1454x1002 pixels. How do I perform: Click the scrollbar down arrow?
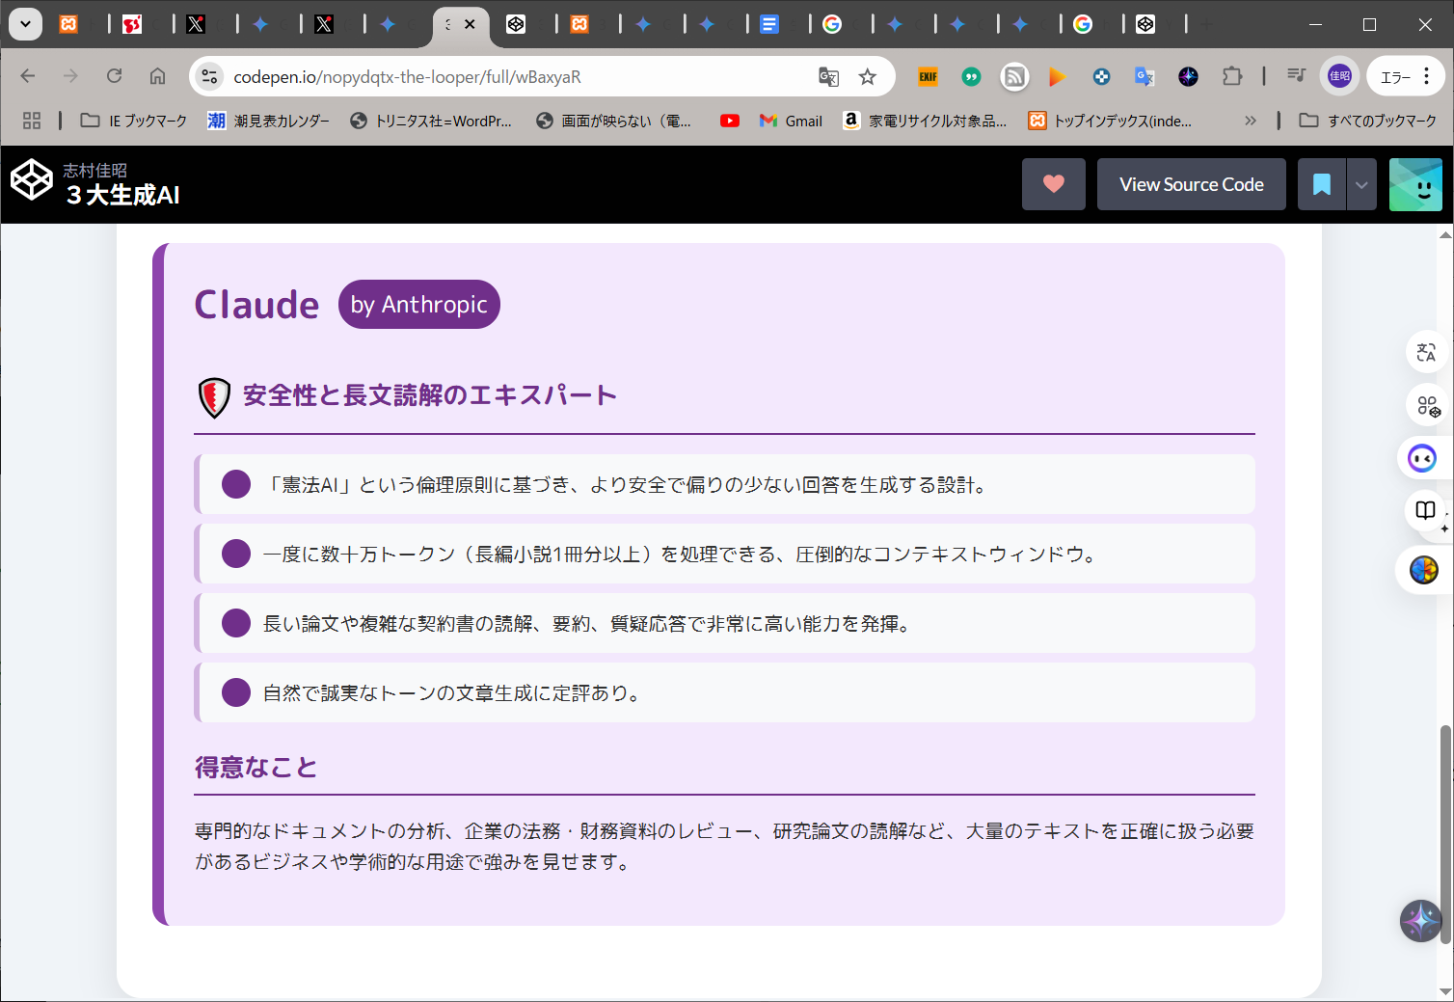1445,991
